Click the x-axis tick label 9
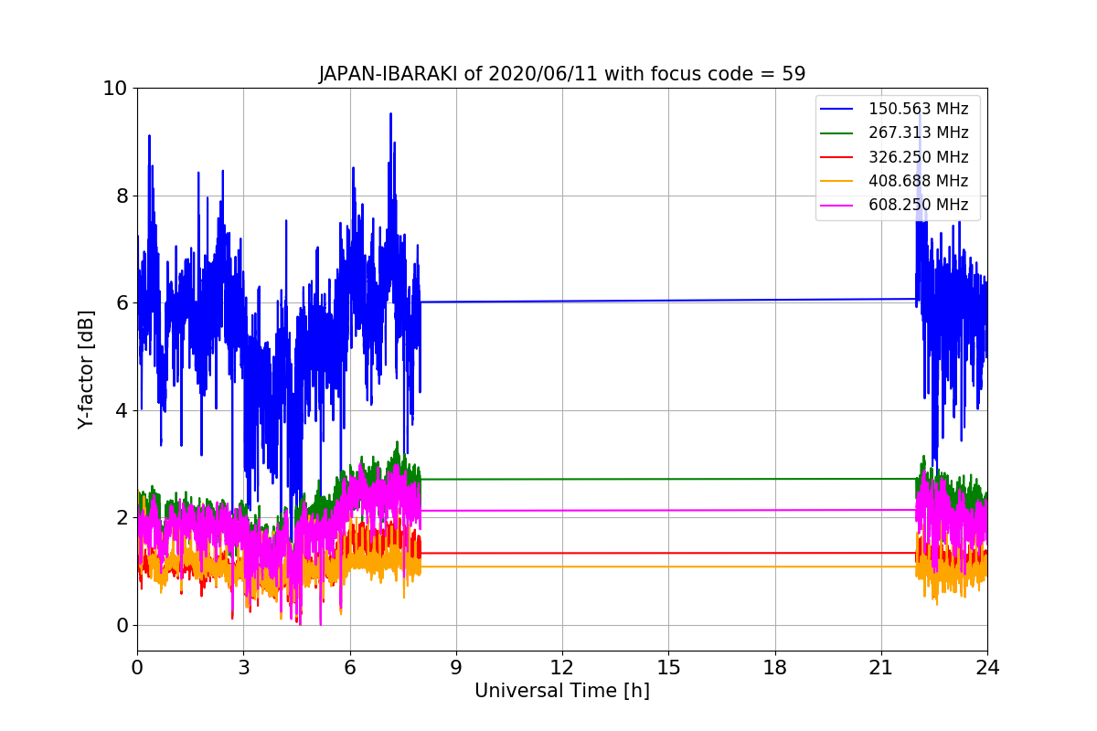Image resolution: width=1097 pixels, height=731 pixels. click(456, 667)
